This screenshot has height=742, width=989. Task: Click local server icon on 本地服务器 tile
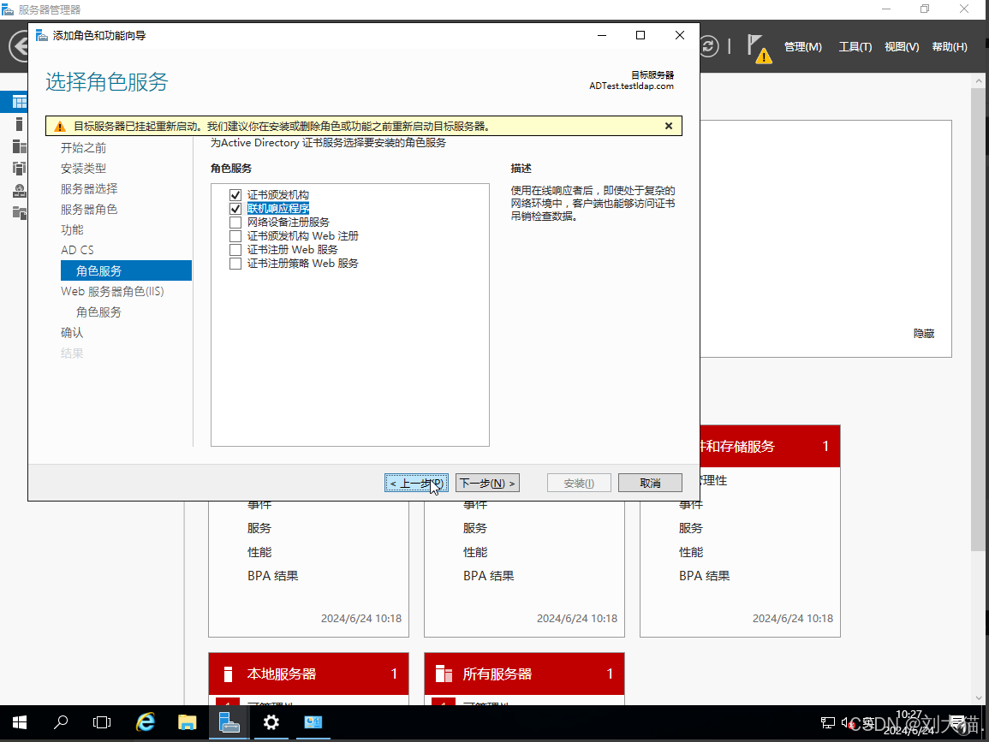tap(229, 674)
